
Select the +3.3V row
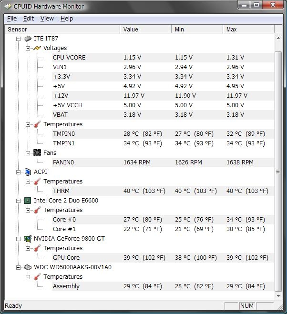pyautogui.click(x=163, y=77)
